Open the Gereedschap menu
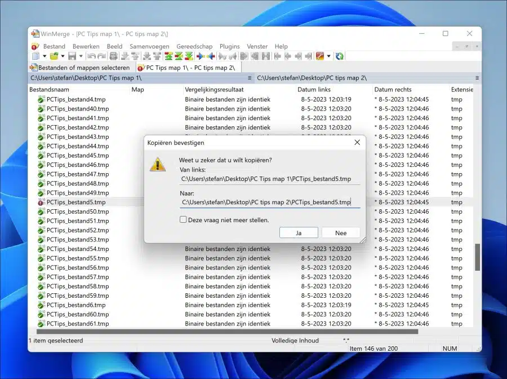This screenshot has height=379, width=507. click(x=194, y=46)
